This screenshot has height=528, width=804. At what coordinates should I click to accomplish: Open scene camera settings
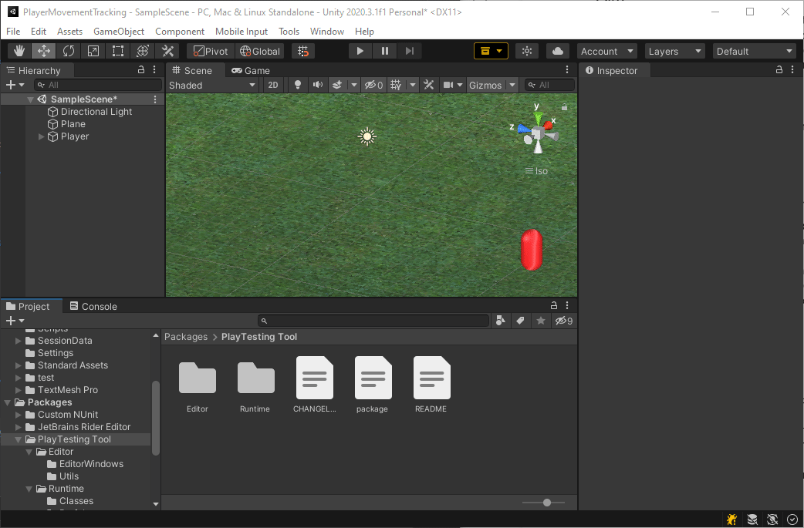coord(448,85)
